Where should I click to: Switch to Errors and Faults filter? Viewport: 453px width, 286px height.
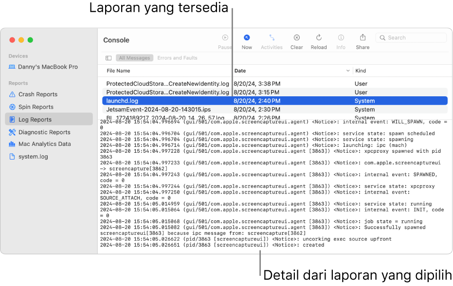tap(178, 58)
